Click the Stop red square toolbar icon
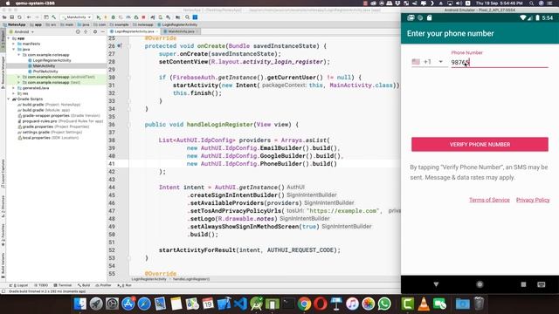The width and height of the screenshot is (559, 314). 143,17
